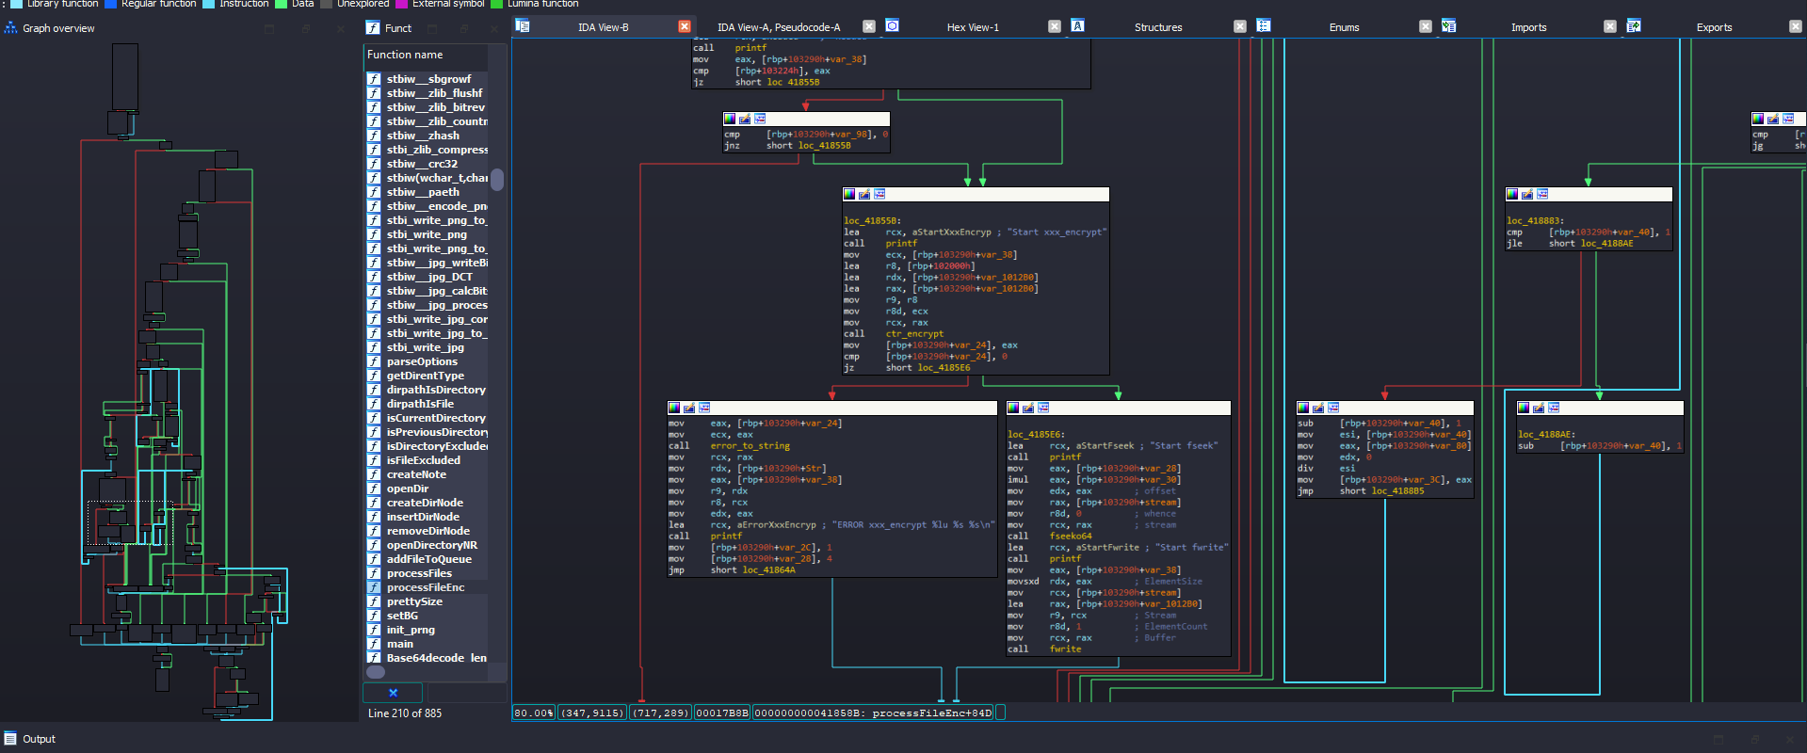Viewport: 1807px width, 753px height.
Task: Click function icon beside main
Action: (374, 644)
